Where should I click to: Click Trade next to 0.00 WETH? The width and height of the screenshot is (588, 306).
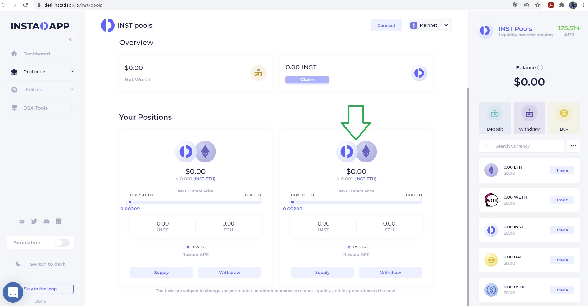point(562,200)
